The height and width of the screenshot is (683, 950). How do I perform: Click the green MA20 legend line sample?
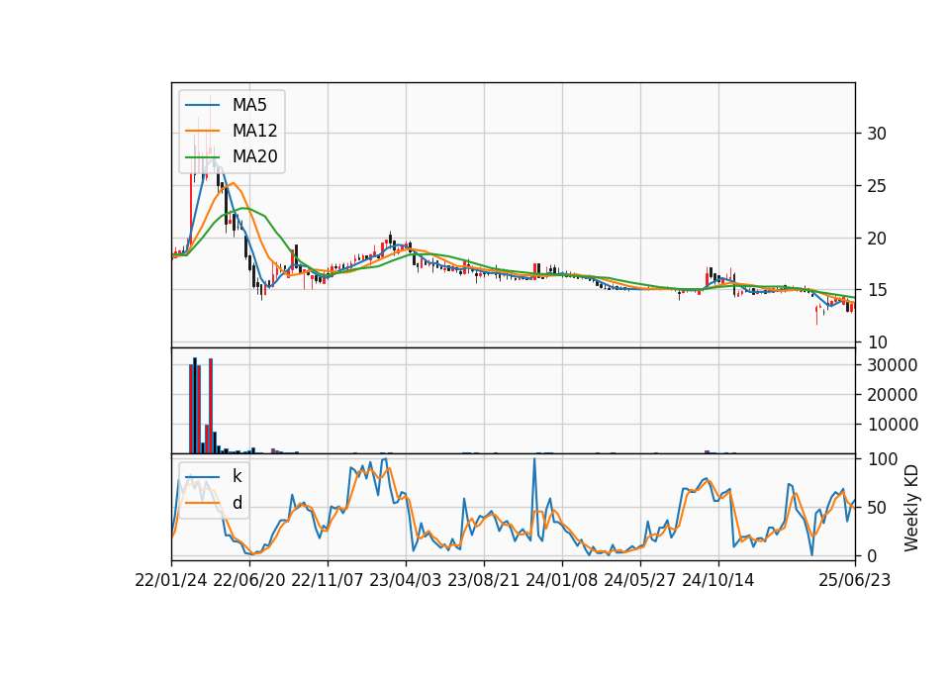[202, 156]
